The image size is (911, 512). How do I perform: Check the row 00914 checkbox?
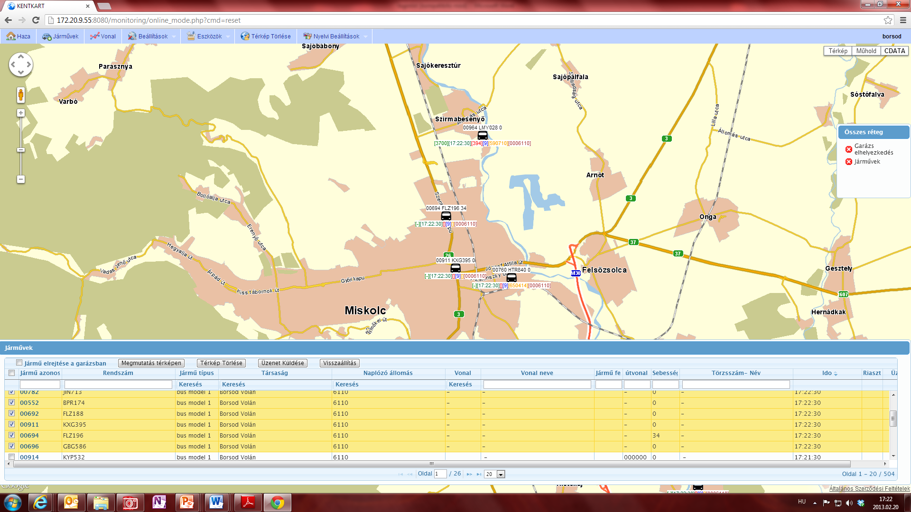[x=12, y=457]
